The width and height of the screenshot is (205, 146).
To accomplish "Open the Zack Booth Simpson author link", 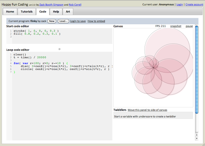I will 51,5.
